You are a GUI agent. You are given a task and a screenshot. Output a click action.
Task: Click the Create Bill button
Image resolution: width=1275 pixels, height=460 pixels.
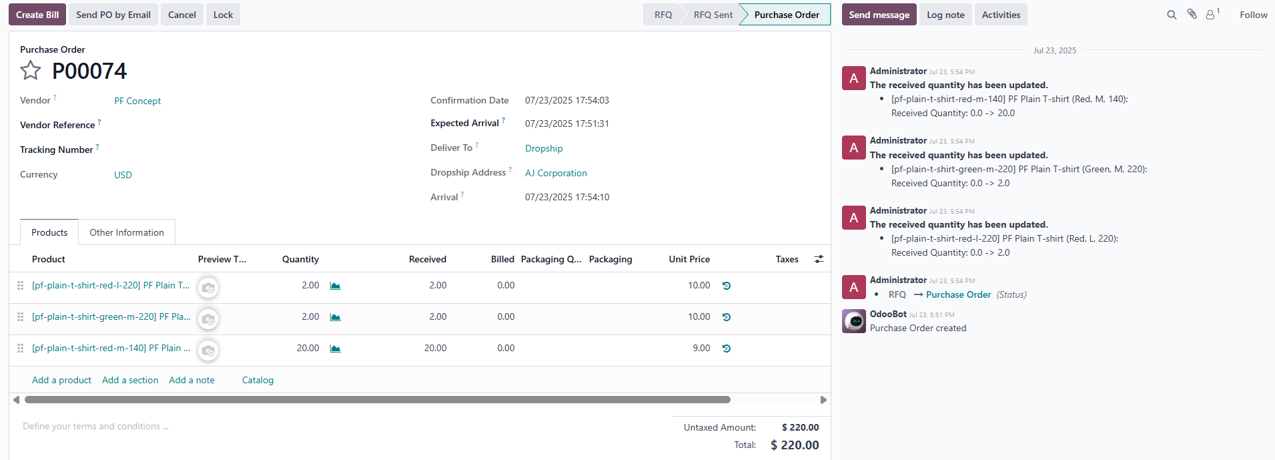tap(37, 15)
